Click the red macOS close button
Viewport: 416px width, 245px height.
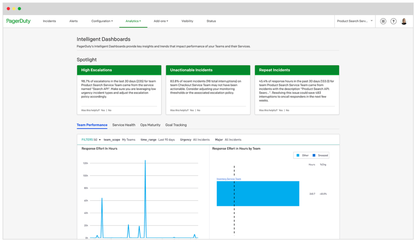8,9
